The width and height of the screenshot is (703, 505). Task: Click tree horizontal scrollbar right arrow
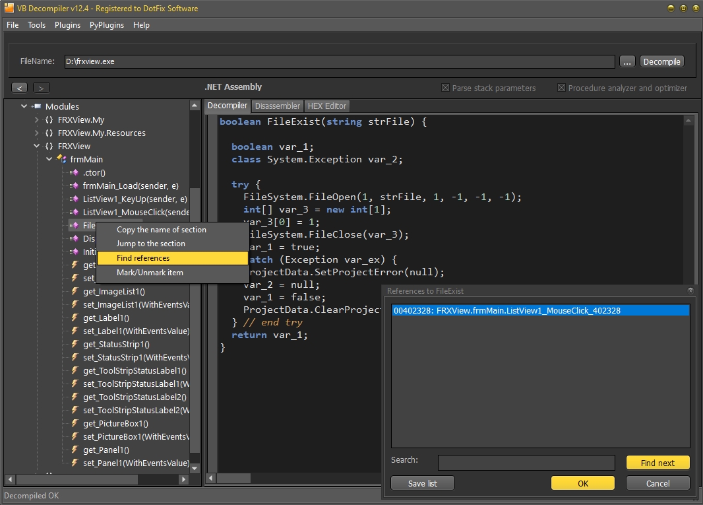[183, 479]
